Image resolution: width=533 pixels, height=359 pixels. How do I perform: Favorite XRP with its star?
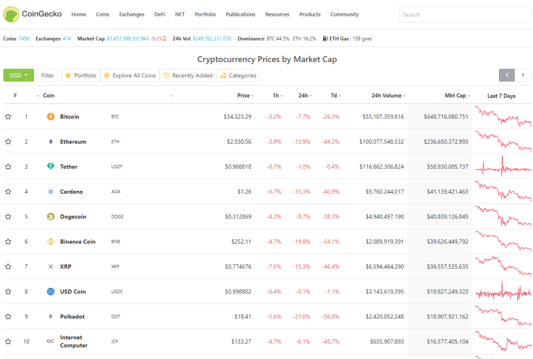click(x=8, y=267)
